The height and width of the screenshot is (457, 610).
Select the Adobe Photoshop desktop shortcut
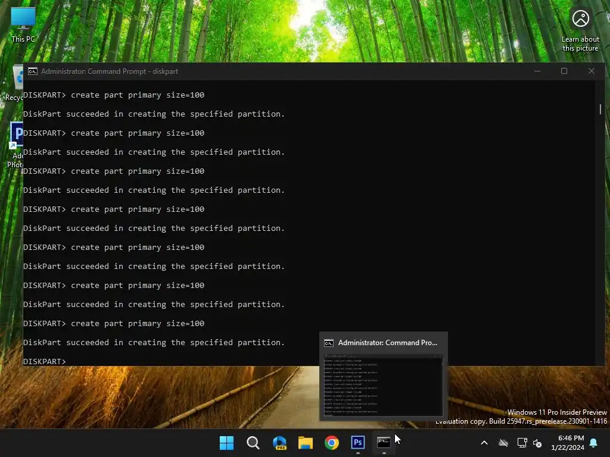[15, 145]
